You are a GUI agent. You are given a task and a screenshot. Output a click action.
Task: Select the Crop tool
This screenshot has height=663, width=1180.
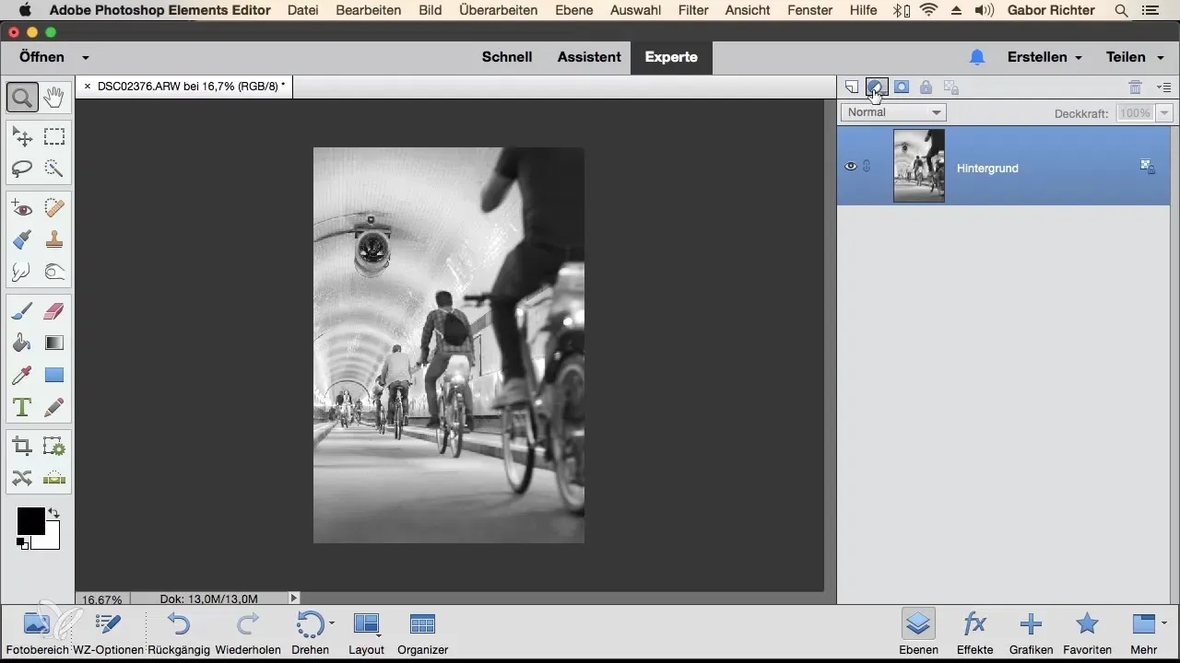(x=22, y=447)
